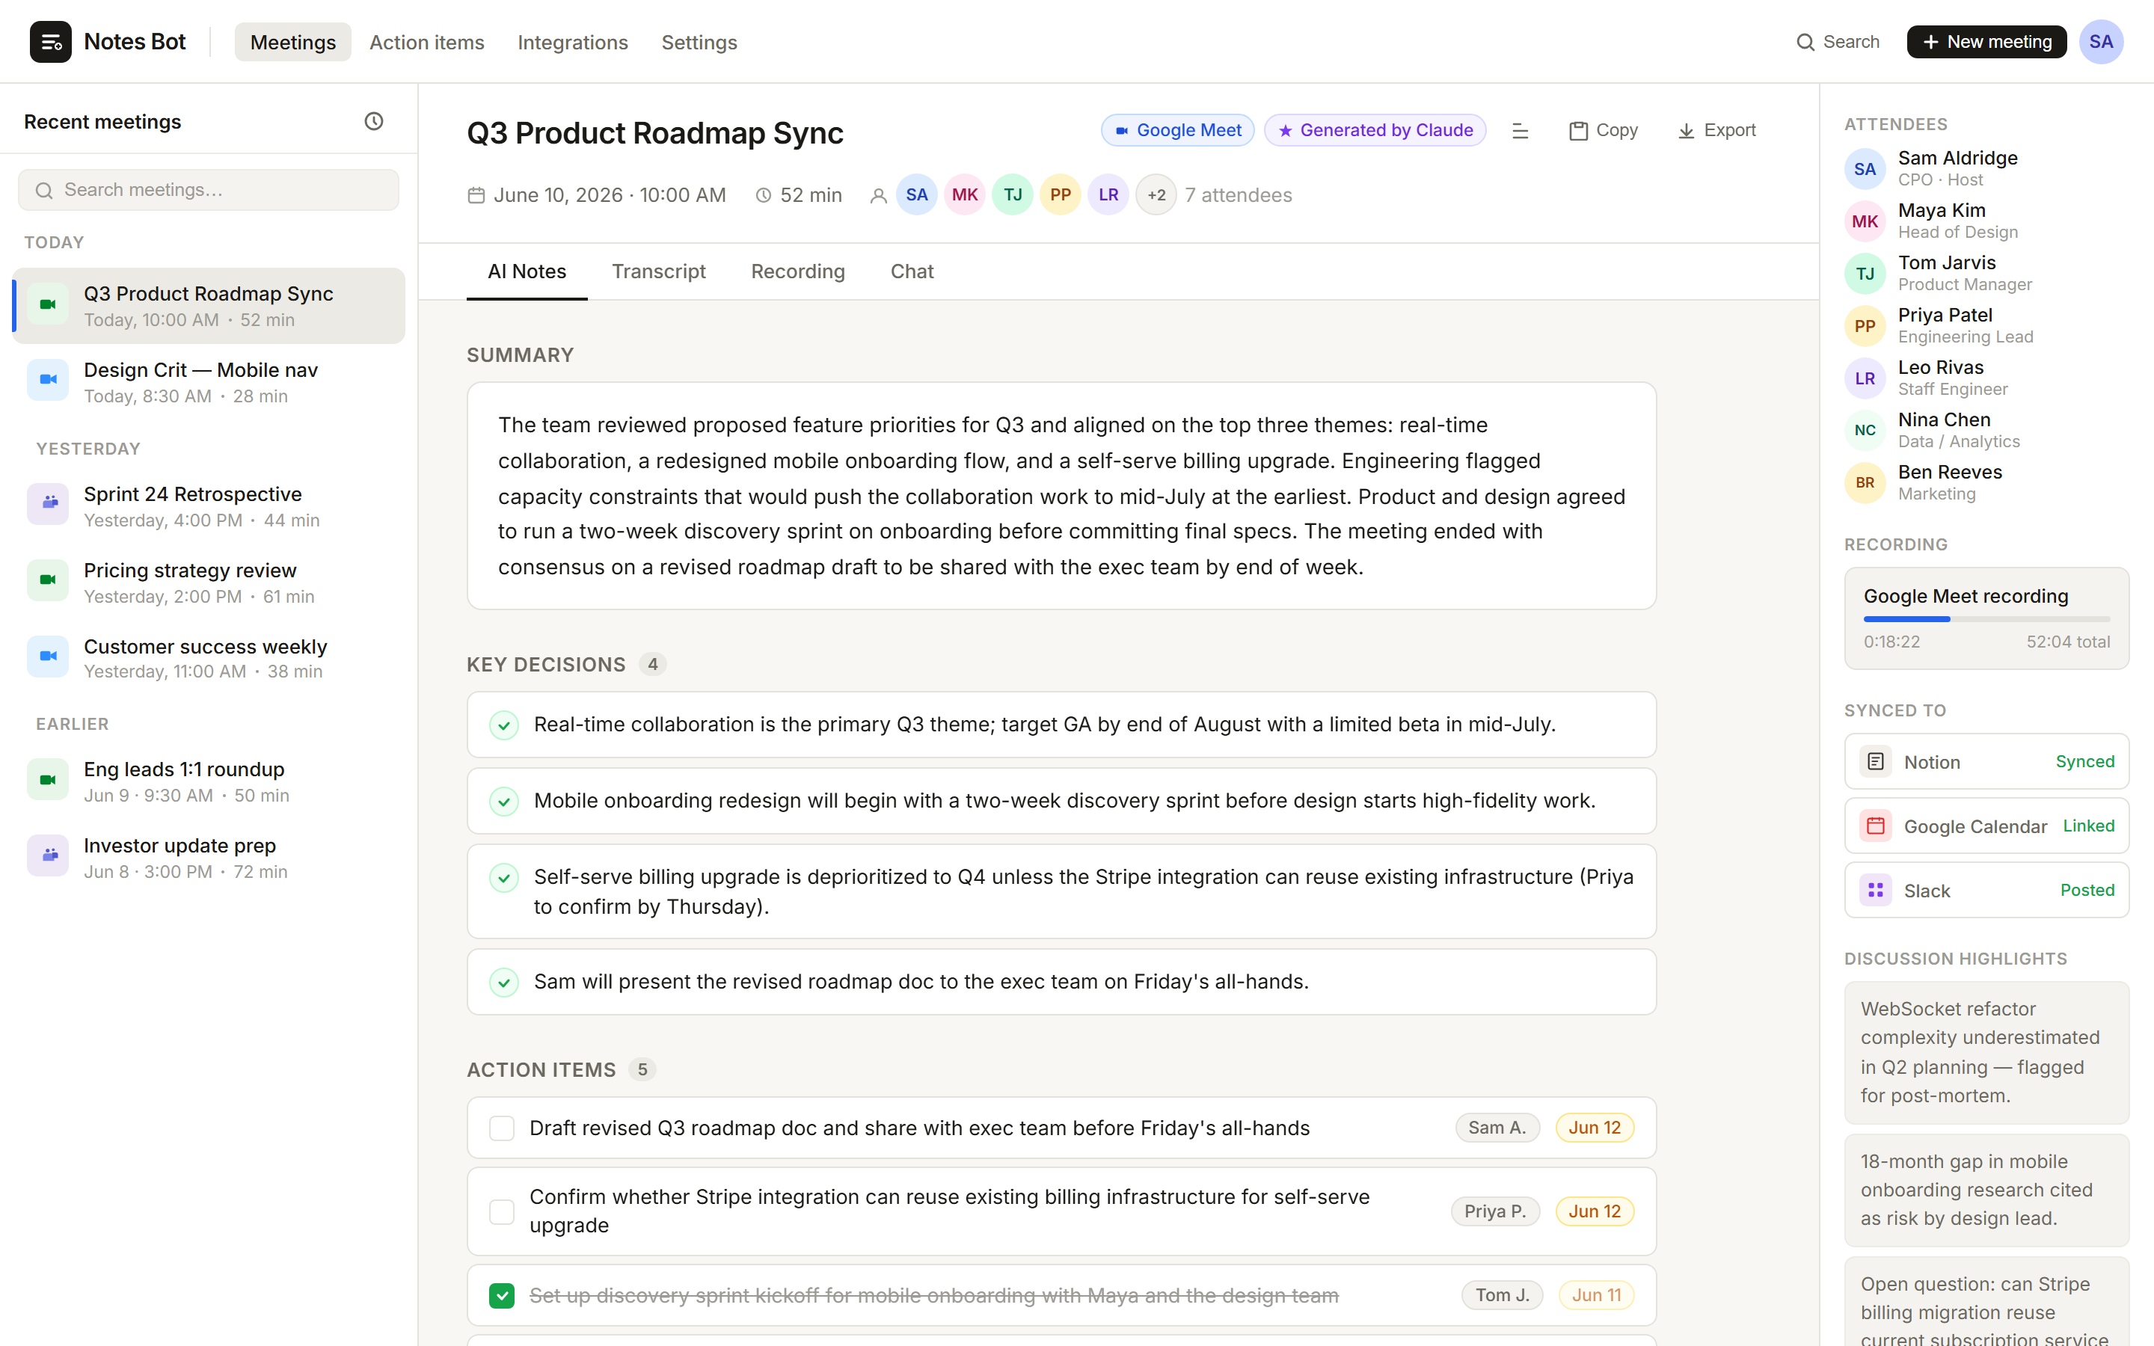2154x1346 pixels.
Task: Click Ben Reeves's BR avatar in Attendees
Action: pyautogui.click(x=1865, y=483)
